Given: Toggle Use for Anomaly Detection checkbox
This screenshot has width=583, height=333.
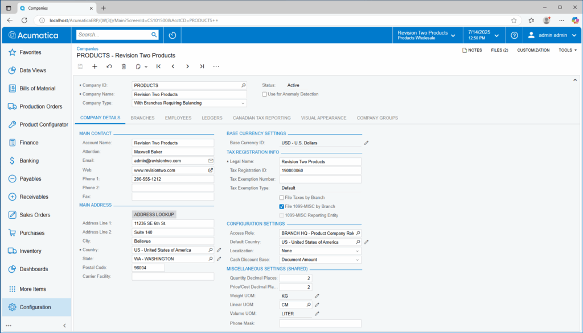Looking at the screenshot, I should pos(264,94).
